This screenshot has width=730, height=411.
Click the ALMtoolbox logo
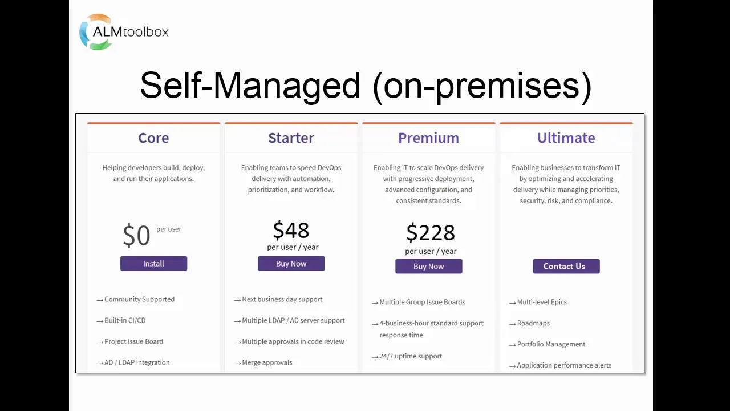coord(124,32)
